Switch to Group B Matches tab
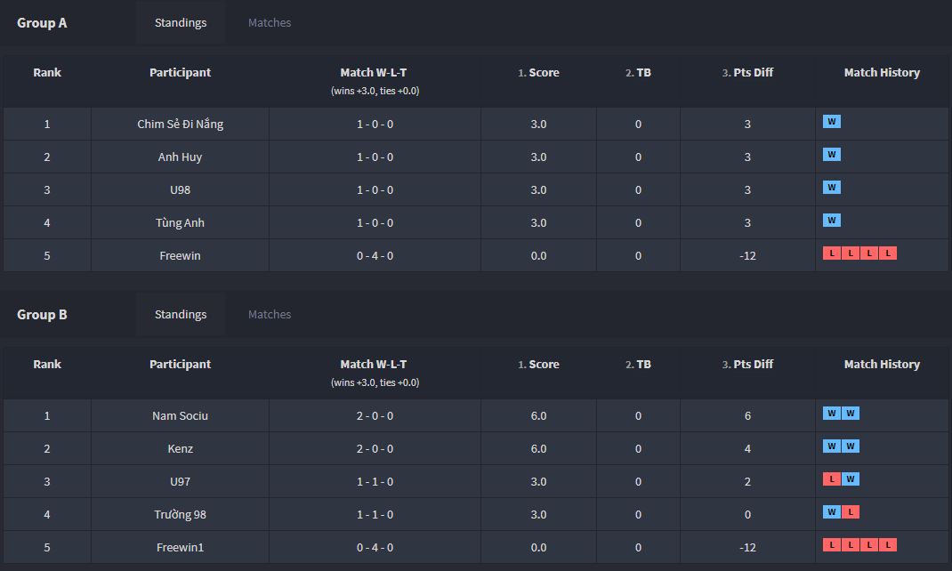Screen dimensions: 952x571 tap(270, 315)
